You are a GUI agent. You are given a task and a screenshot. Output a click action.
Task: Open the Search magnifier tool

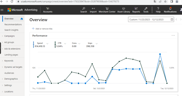[x=84, y=8]
